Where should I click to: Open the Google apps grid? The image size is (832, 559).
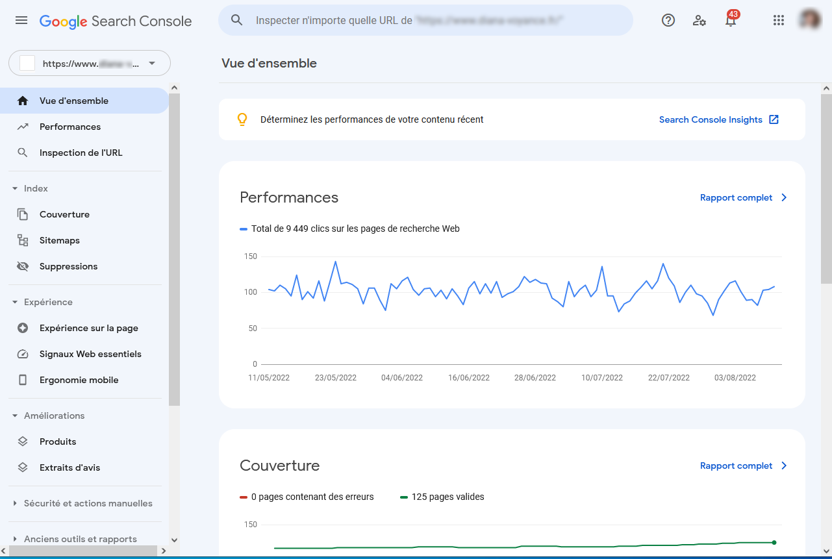point(779,20)
